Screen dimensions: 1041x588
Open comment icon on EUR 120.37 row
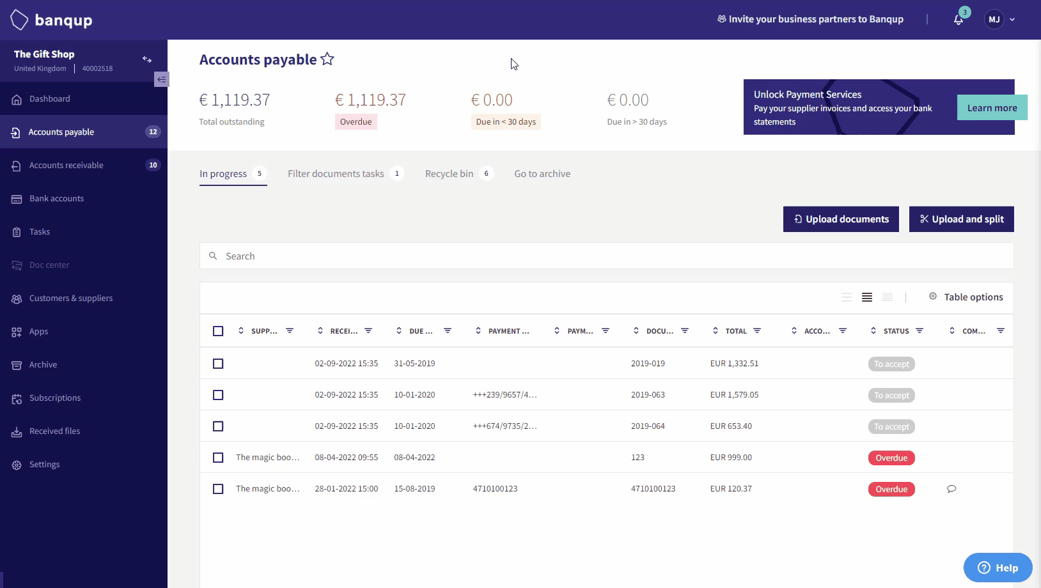click(x=951, y=489)
